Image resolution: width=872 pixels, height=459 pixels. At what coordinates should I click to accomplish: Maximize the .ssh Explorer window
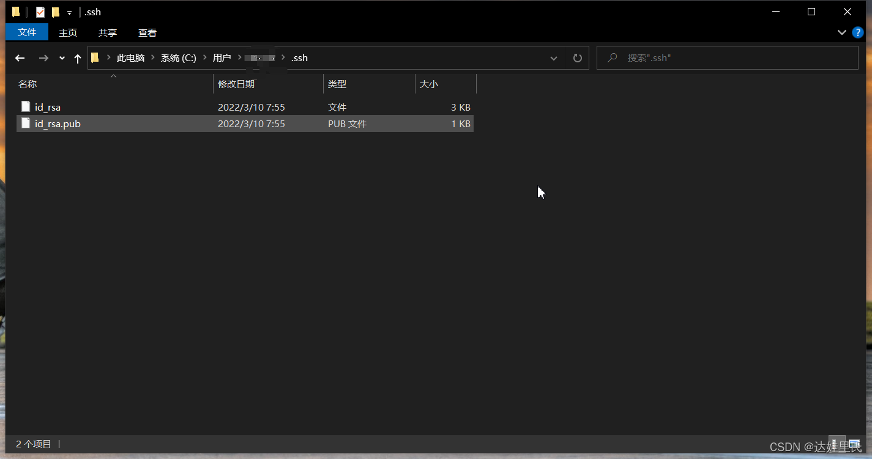pyautogui.click(x=811, y=12)
